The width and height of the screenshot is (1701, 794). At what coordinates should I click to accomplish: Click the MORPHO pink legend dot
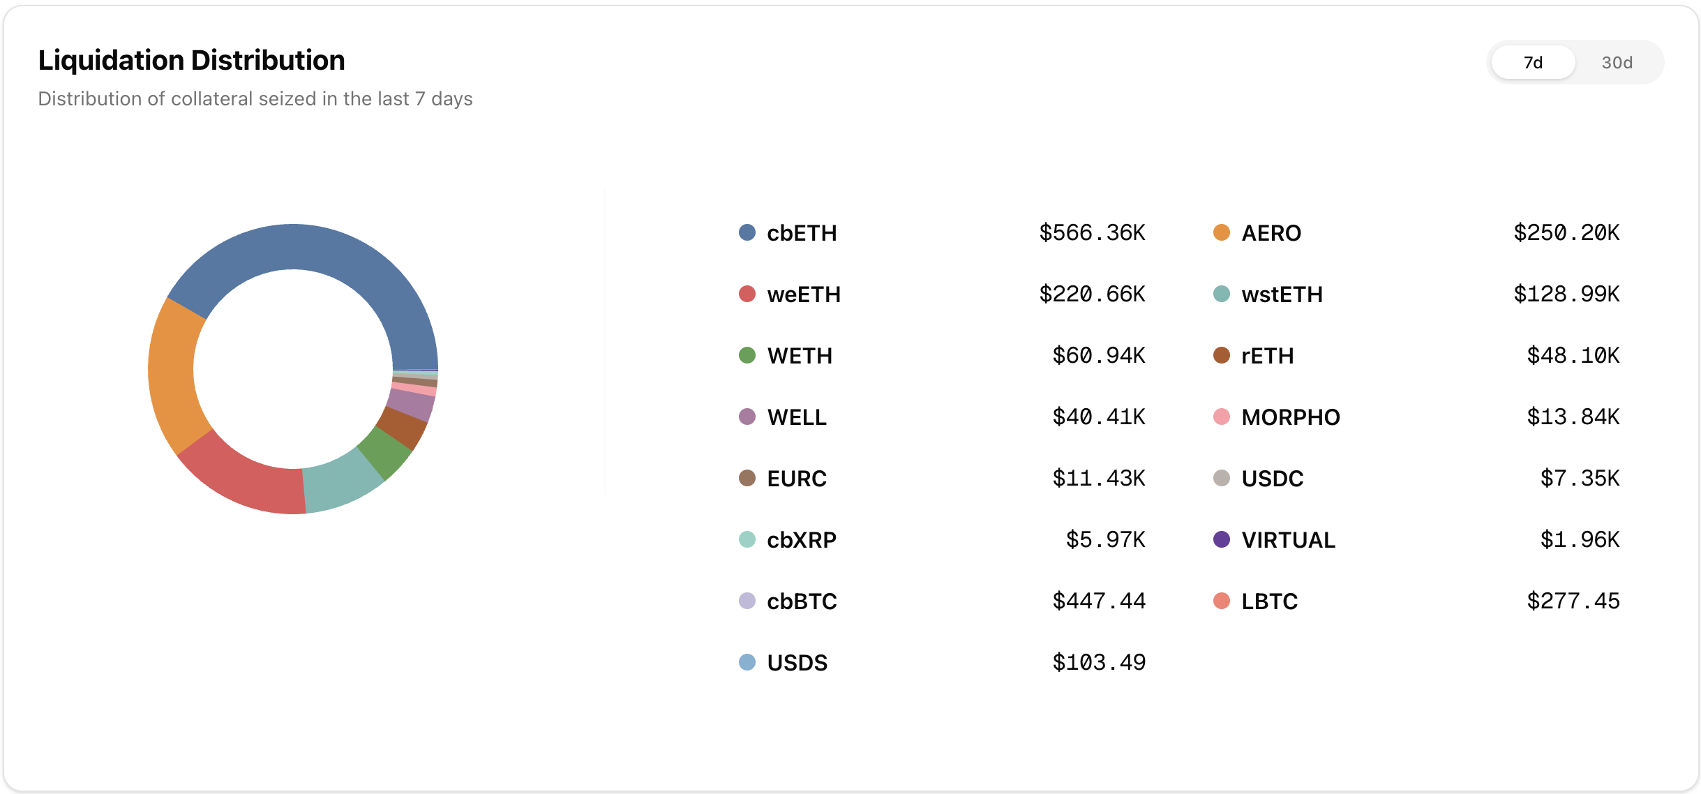pyautogui.click(x=1222, y=417)
